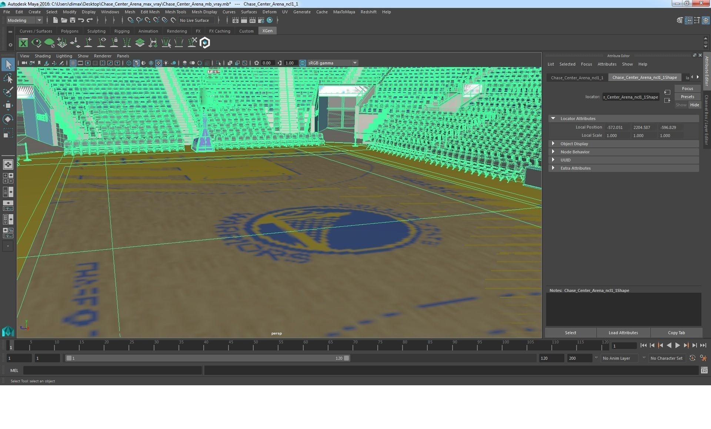The height and width of the screenshot is (429, 711).
Task: Click the Save scene icon
Action: coord(73,20)
